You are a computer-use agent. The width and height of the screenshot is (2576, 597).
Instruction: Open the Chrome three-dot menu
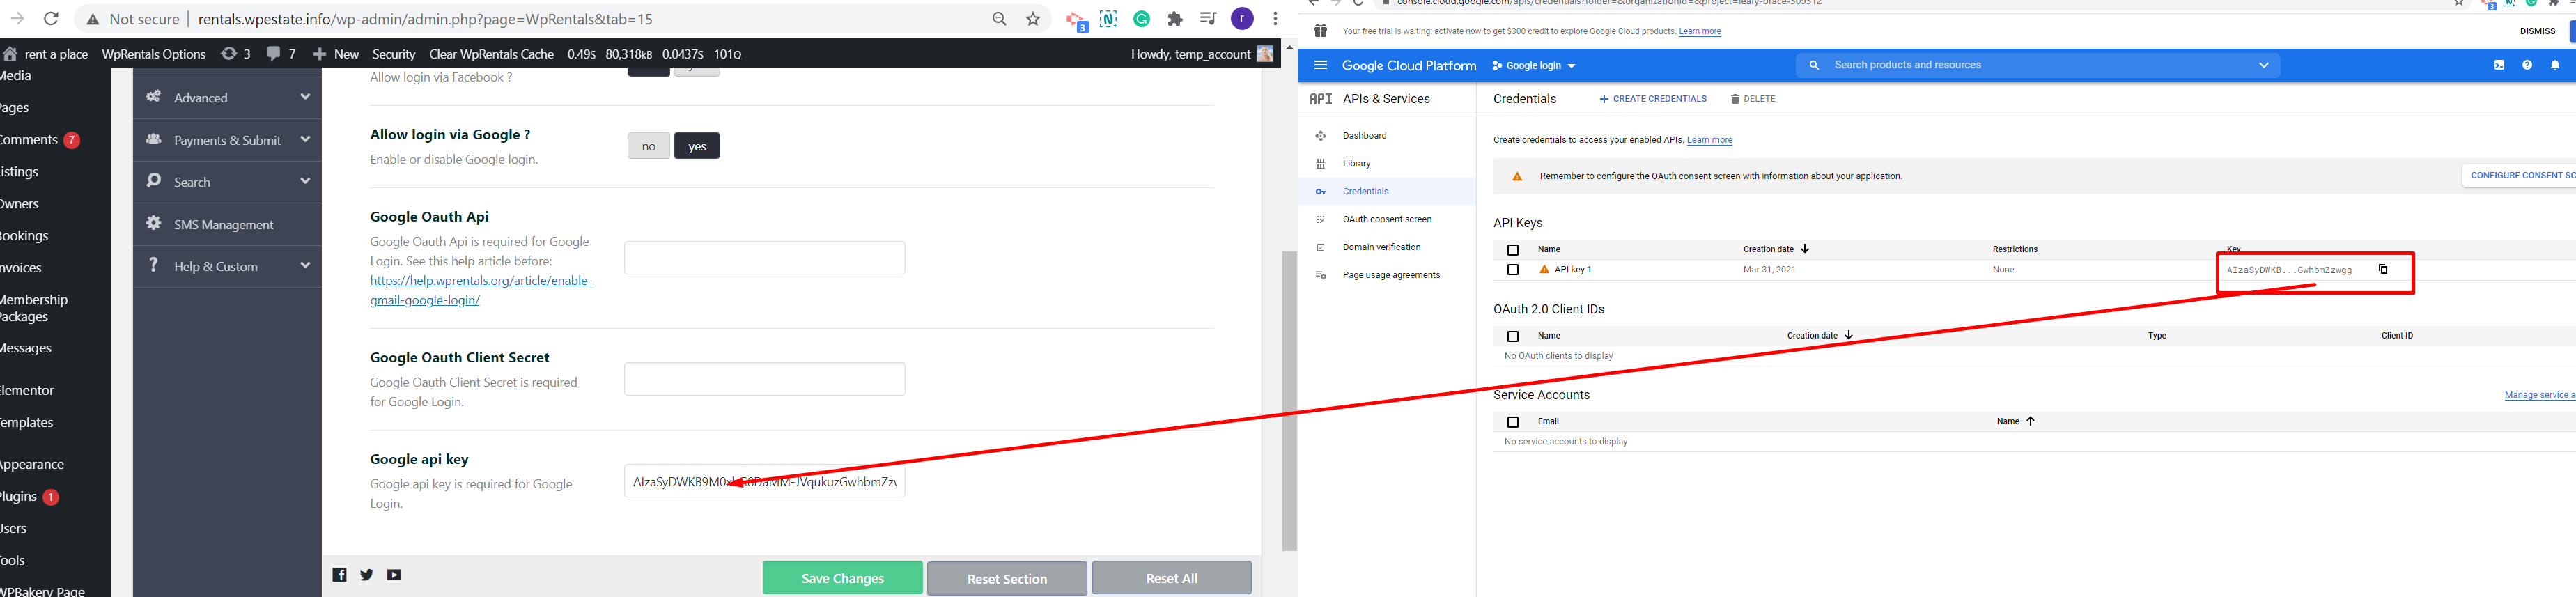pyautogui.click(x=1275, y=19)
